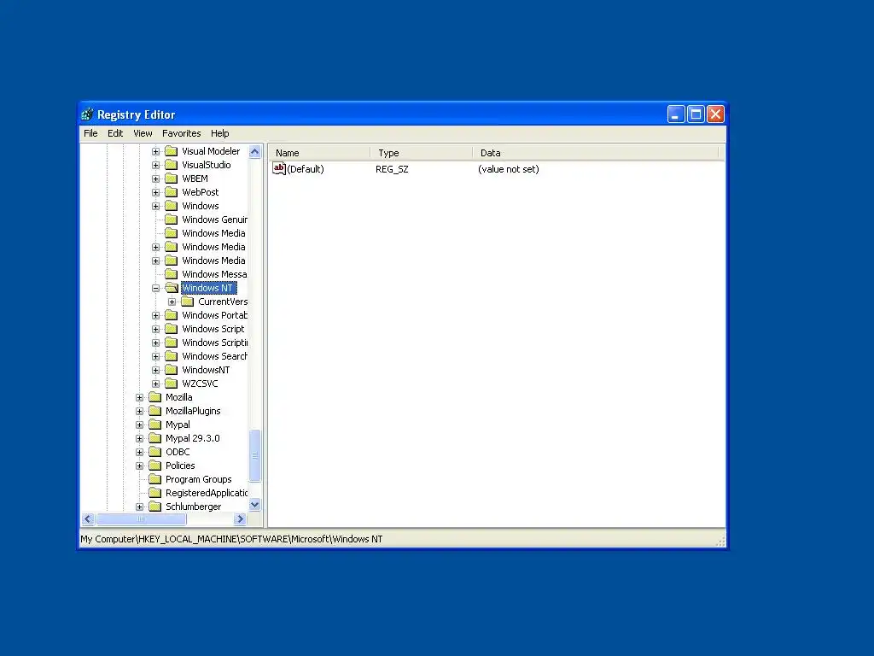Viewport: 874px width, 656px height.
Task: Click the WebPost folder icon
Action: pyautogui.click(x=171, y=192)
